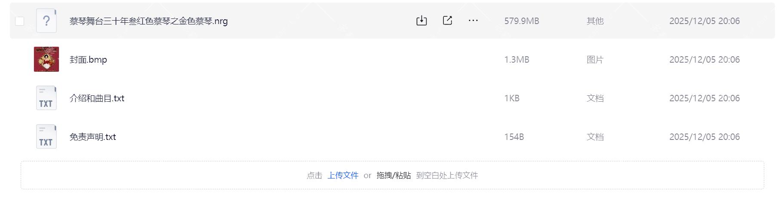Click the 上传文件 upload link
784x206 pixels.
343,175
